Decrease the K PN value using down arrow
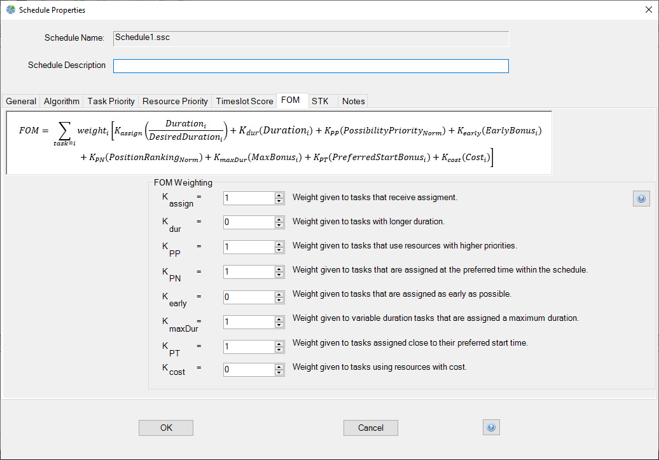This screenshot has width=659, height=460. [279, 275]
